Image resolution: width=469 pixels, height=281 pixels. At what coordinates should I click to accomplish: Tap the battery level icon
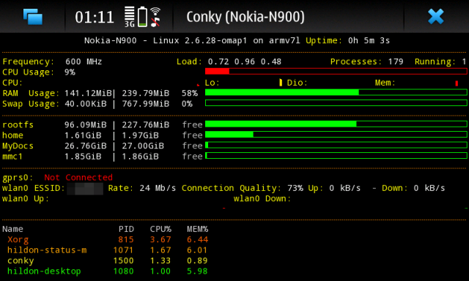click(142, 17)
